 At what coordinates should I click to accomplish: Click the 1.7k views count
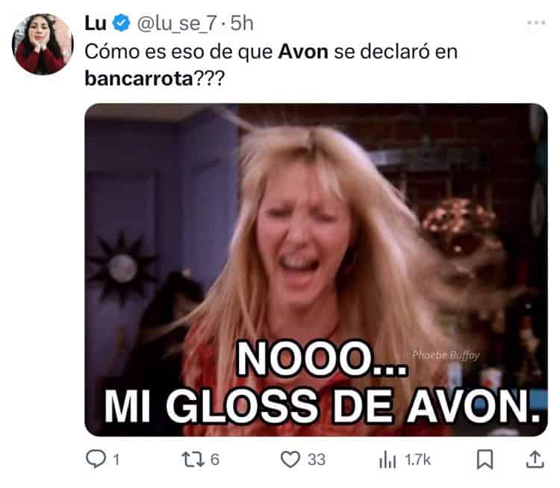click(417, 460)
